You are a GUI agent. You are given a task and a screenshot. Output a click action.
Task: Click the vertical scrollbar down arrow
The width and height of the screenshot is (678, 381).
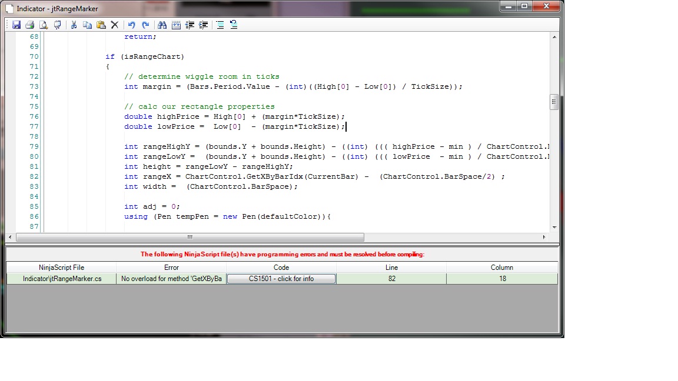click(554, 227)
